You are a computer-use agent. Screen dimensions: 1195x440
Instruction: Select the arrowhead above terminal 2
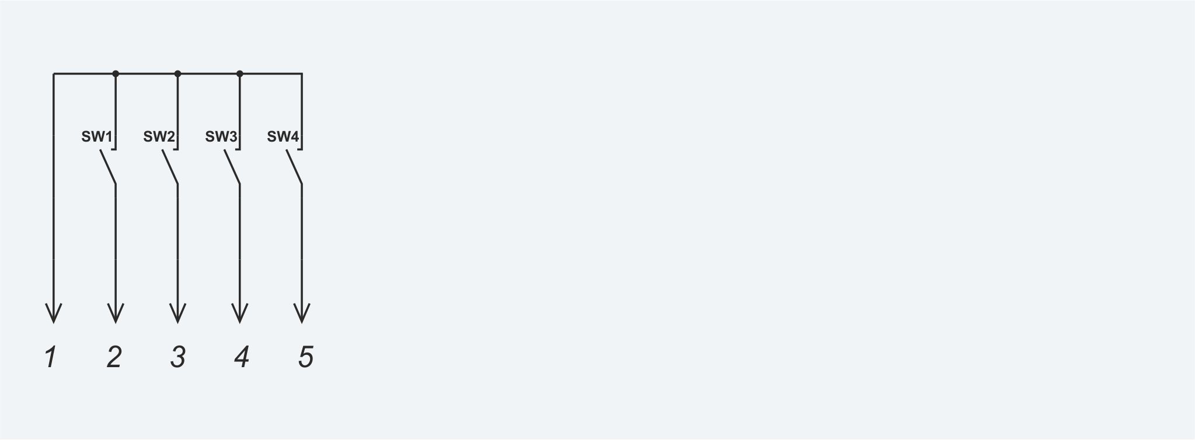tap(116, 314)
